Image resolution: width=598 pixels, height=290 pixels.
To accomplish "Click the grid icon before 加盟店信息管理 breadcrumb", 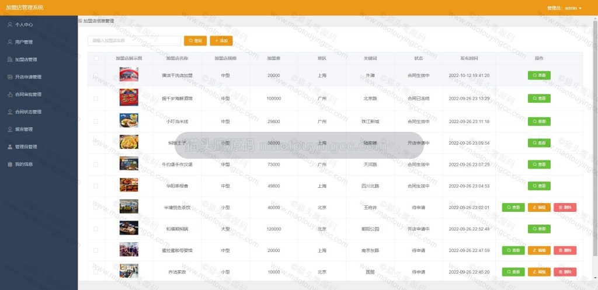I will (x=80, y=21).
